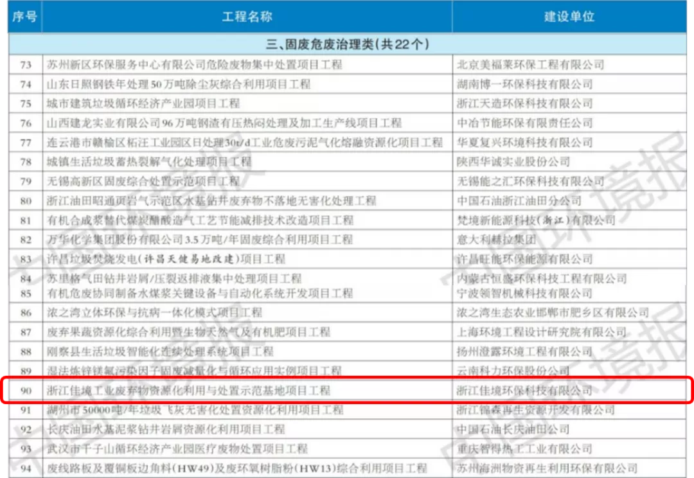Select 山西建龙实业有限公司 project in row 76
Image resolution: width=694 pixels, height=478 pixels.
tap(224, 123)
